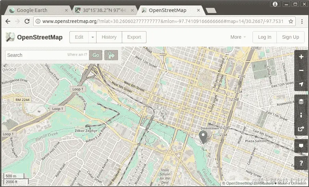Image resolution: width=309 pixels, height=187 pixels.
Task: Click the West 6th Street label
Action: coord(134,86)
